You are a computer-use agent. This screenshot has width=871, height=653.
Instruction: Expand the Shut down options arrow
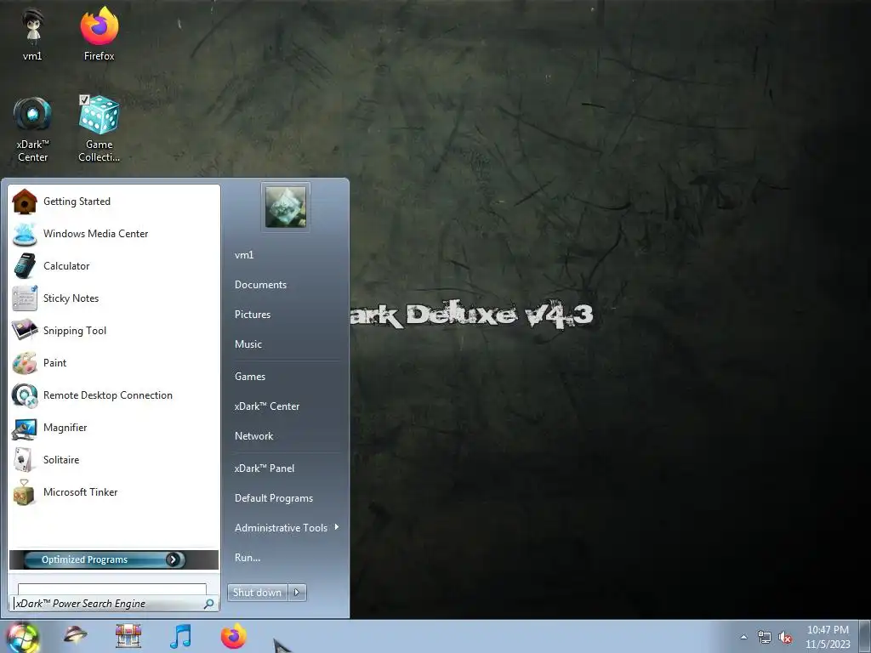point(297,593)
